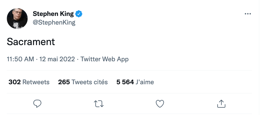The height and width of the screenshot is (115, 263).
Task: Open the Twitter Web App source link
Action: click(x=104, y=59)
